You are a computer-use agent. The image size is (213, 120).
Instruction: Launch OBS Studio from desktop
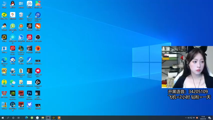coord(38,38)
